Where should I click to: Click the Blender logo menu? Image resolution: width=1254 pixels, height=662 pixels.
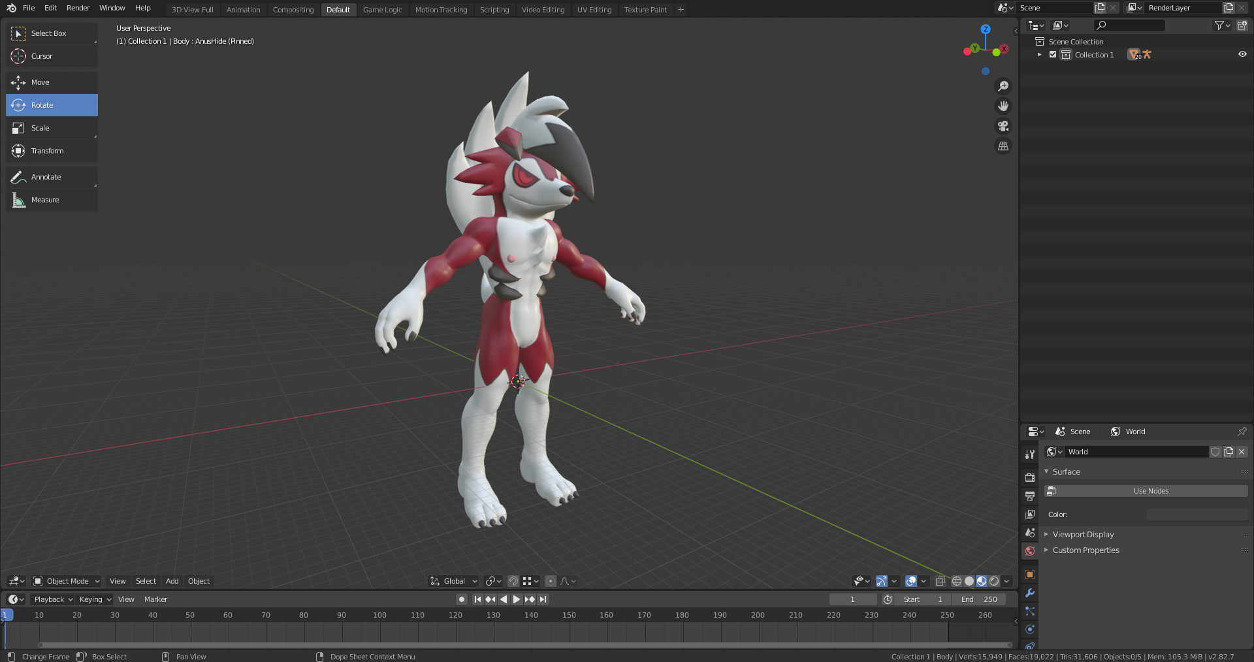tap(11, 8)
